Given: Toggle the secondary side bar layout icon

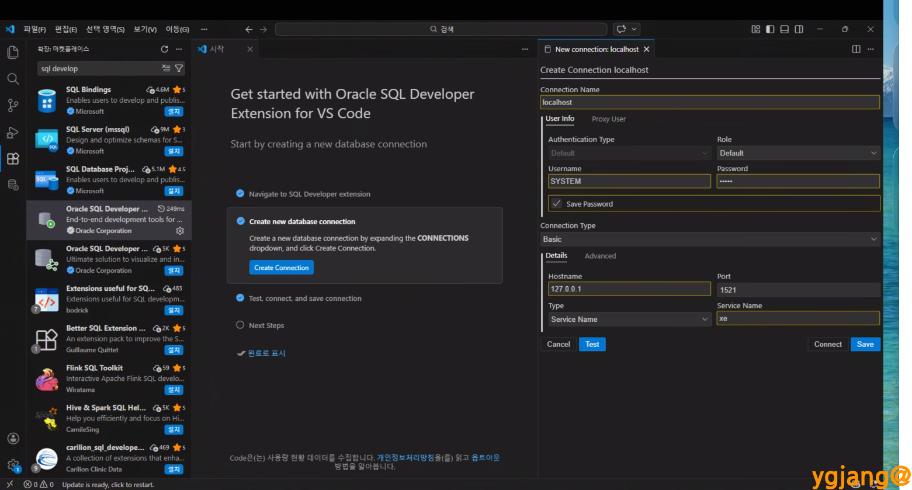Looking at the screenshot, I should [x=799, y=29].
